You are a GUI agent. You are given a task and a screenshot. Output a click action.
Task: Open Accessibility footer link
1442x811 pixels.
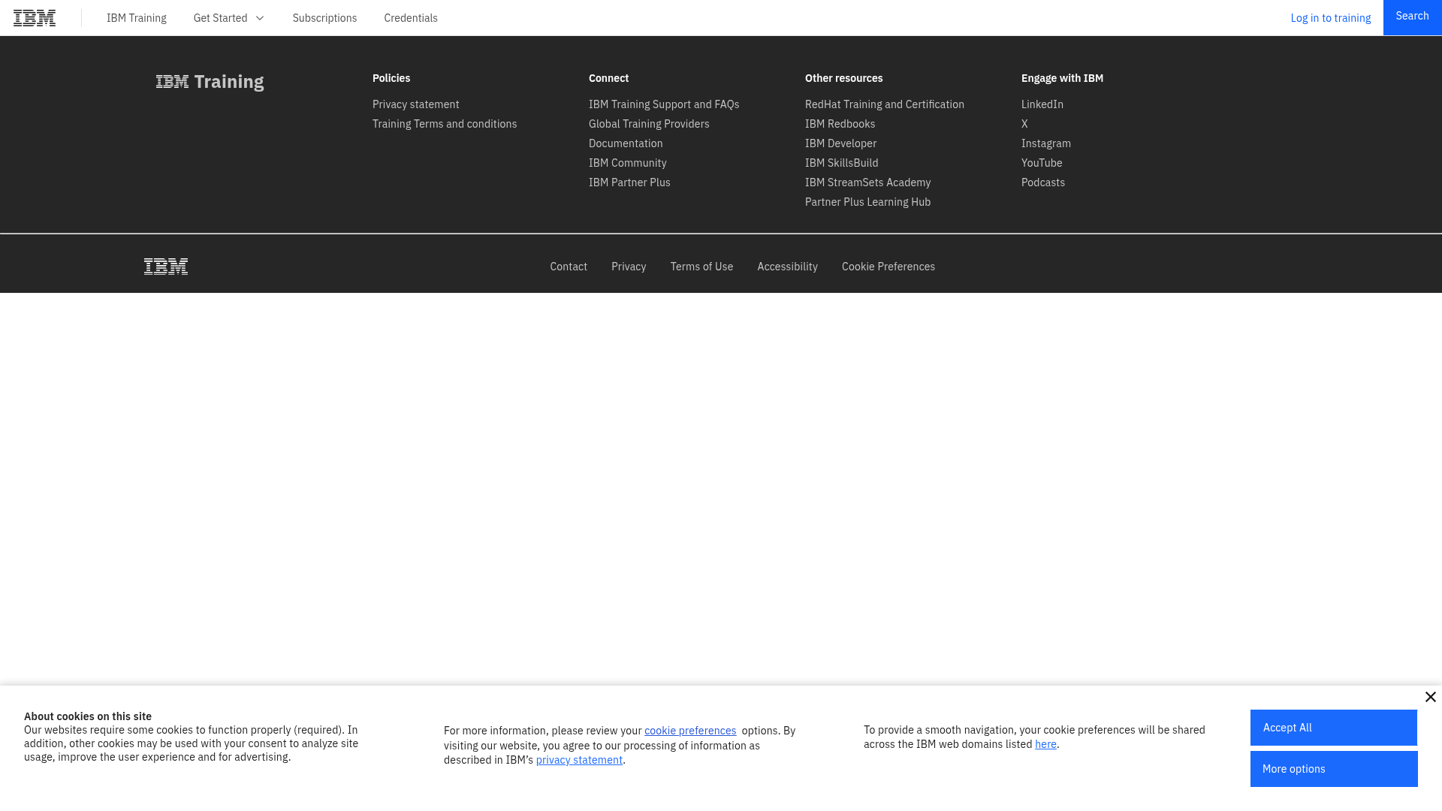(x=787, y=267)
